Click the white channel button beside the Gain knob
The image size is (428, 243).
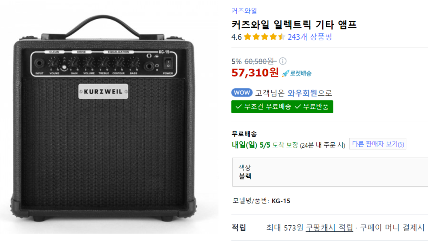point(65,68)
